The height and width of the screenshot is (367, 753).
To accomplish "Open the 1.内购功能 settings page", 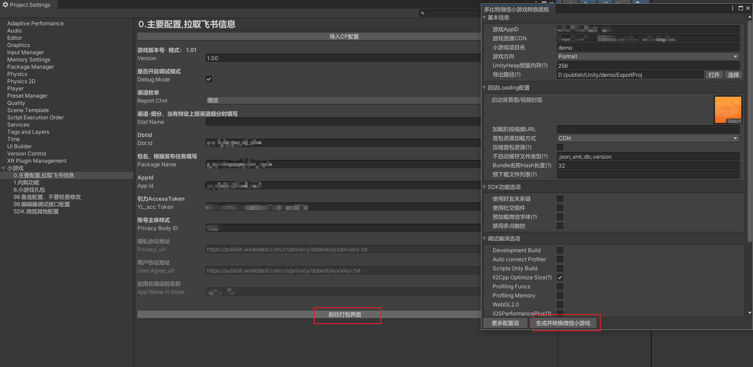I will [26, 183].
